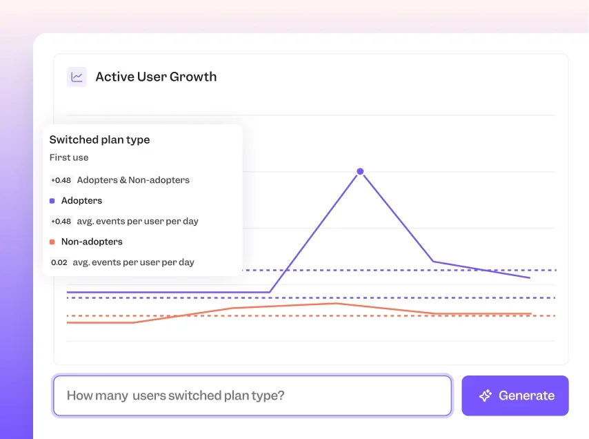Click the highlighted purple data point on the peak
Image resolution: width=589 pixels, height=439 pixels.
pos(361,172)
